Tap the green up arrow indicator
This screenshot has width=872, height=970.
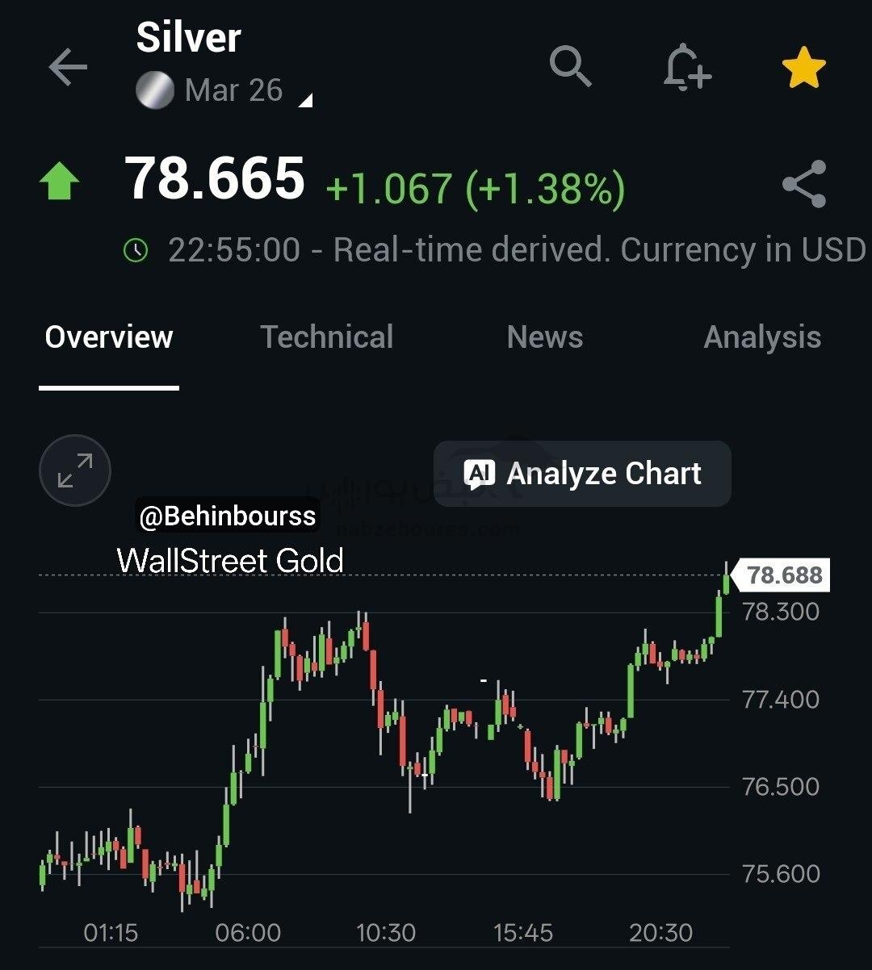(60, 182)
